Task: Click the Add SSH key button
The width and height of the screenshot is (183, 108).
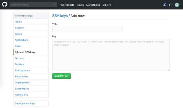Action: tap(61, 76)
